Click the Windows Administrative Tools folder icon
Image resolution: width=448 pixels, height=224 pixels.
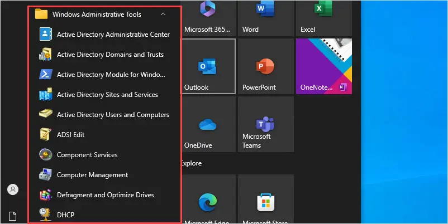41,14
